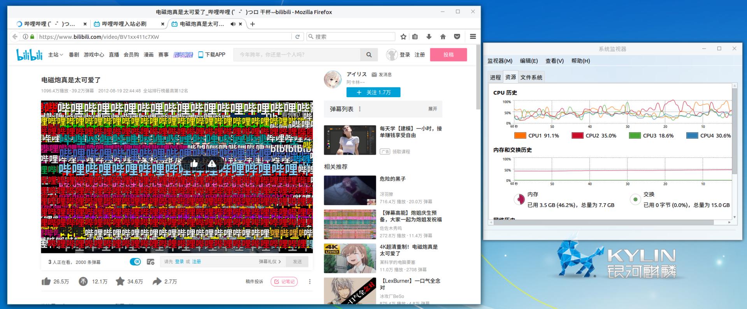This screenshot has height=309, width=747.
Task: Toggle the danmaku display switch
Action: (135, 262)
